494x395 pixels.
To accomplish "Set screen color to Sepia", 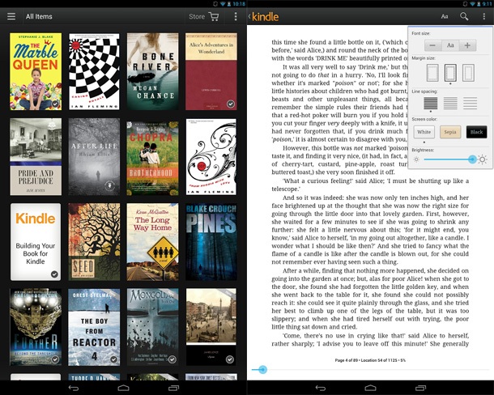I will pyautogui.click(x=450, y=132).
